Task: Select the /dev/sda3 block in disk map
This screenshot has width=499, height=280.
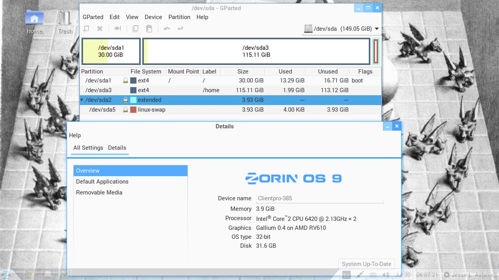Action: [256, 51]
